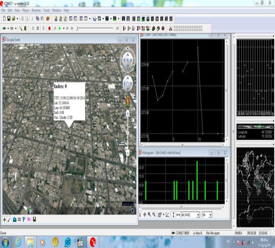Open the Windows Start button
Screen dimensions: 275x248
coord(5,242)
